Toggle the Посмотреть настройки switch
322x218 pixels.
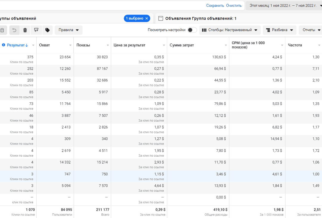192,30
